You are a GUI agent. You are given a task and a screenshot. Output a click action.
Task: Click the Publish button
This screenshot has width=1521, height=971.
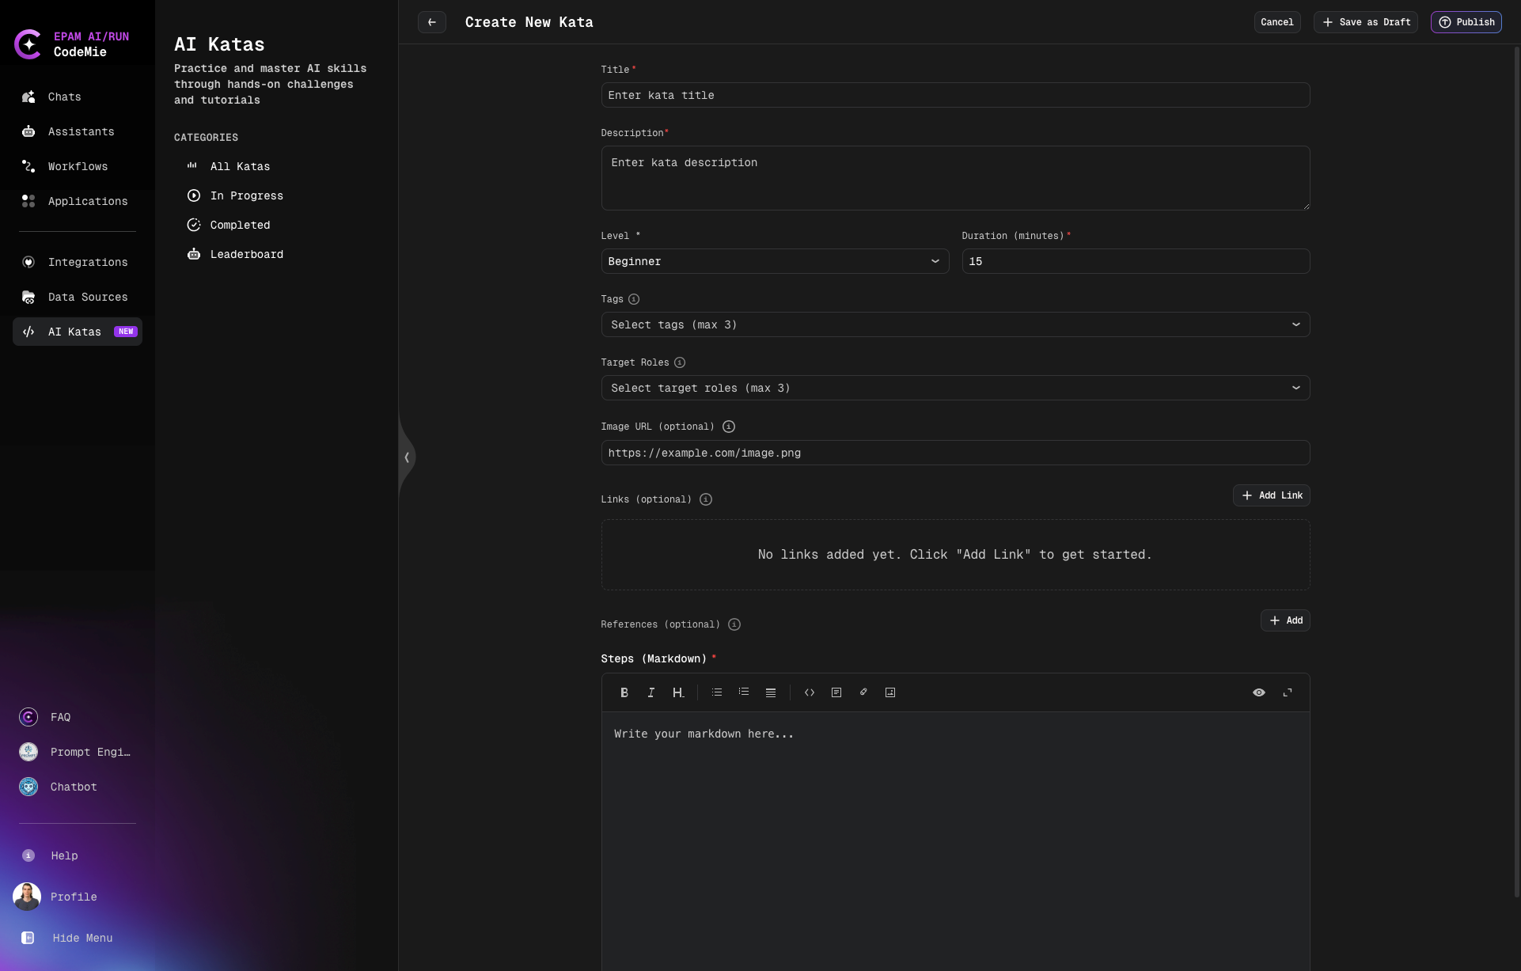(x=1466, y=22)
